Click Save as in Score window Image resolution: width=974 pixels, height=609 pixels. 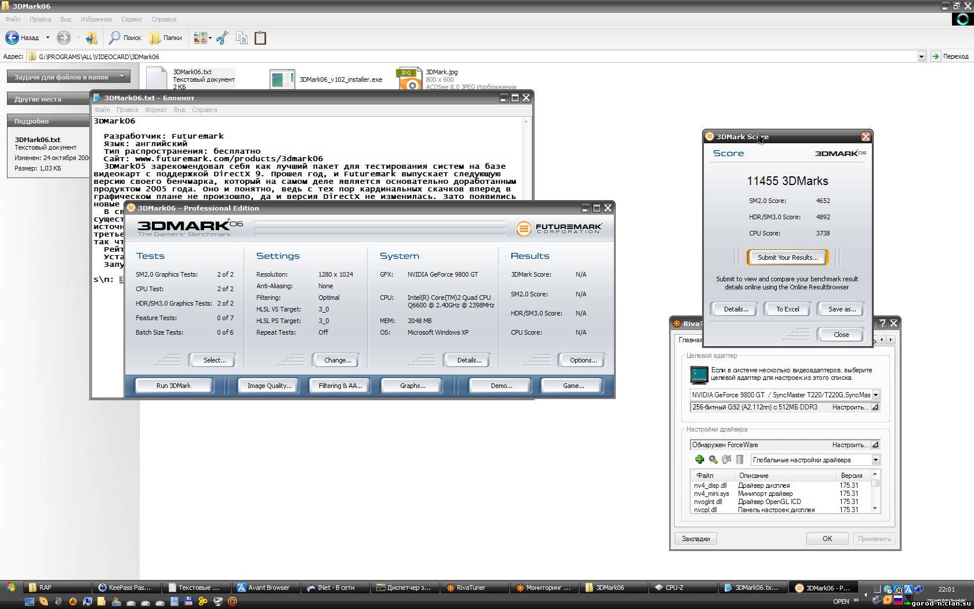tap(841, 309)
